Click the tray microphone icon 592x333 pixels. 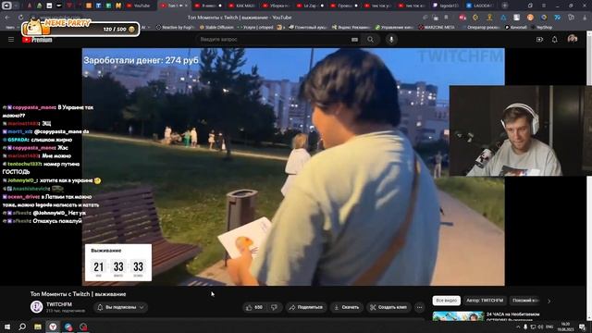coord(525,327)
